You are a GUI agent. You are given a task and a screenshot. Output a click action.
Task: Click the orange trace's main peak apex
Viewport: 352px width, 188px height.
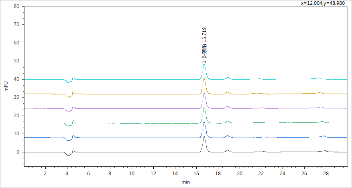[x=204, y=78]
